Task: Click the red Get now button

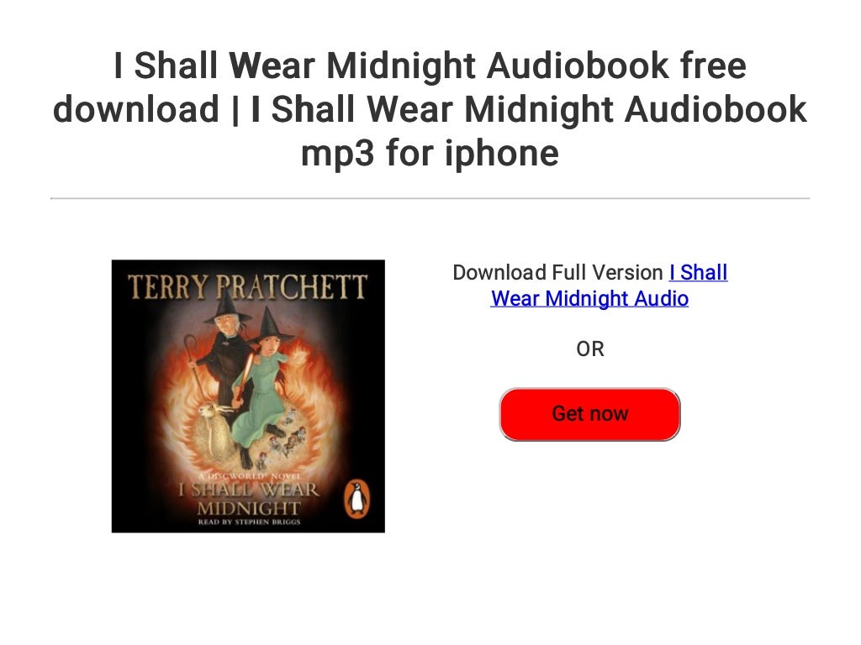Action: click(589, 414)
